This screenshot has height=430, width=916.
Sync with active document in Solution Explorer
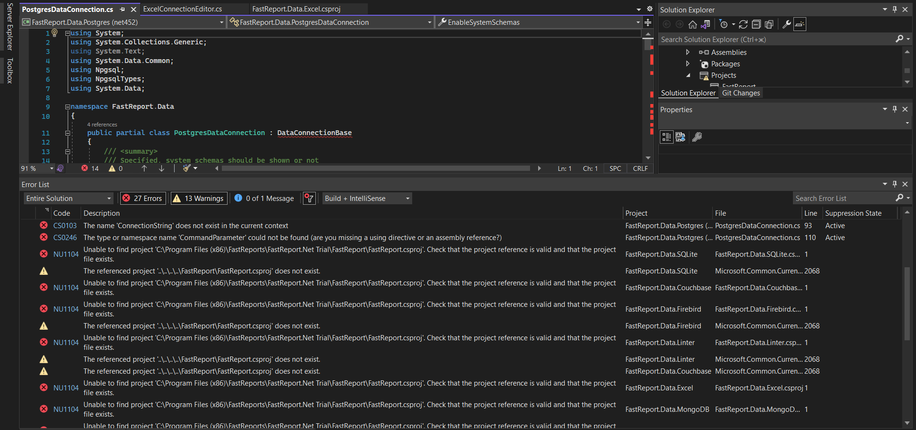[x=743, y=24]
